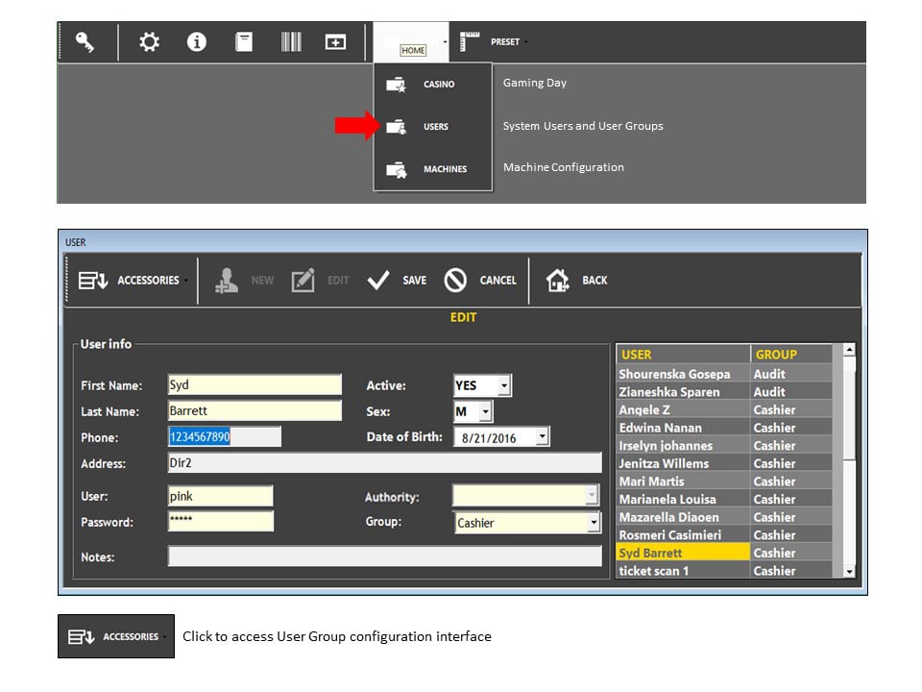Click the ticket plus icon

click(335, 41)
